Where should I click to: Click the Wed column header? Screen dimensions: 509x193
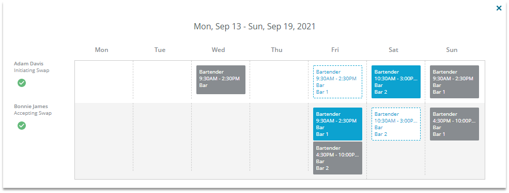click(x=219, y=50)
